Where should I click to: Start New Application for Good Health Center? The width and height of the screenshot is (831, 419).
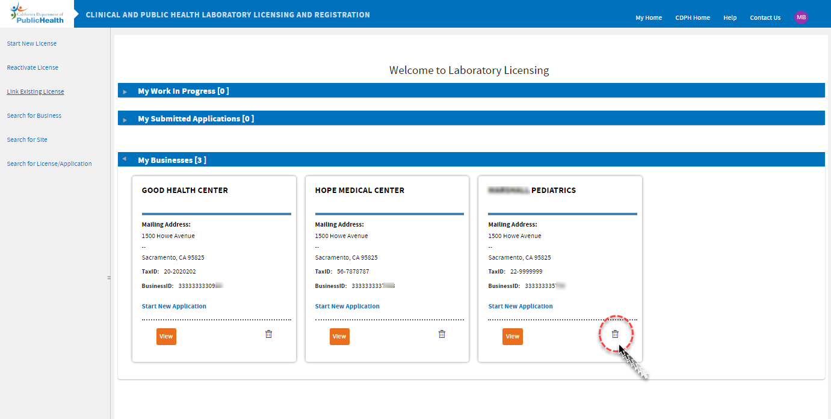click(174, 307)
